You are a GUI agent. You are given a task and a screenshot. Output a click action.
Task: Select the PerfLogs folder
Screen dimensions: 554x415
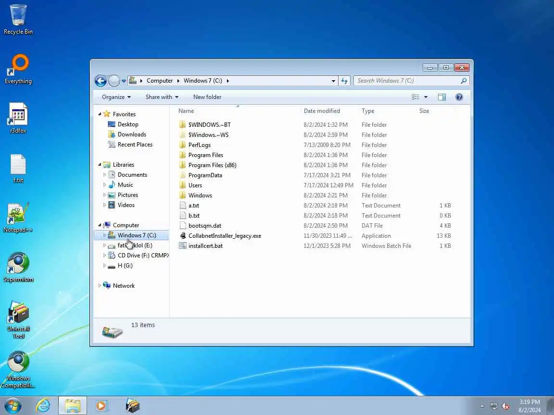coord(199,145)
